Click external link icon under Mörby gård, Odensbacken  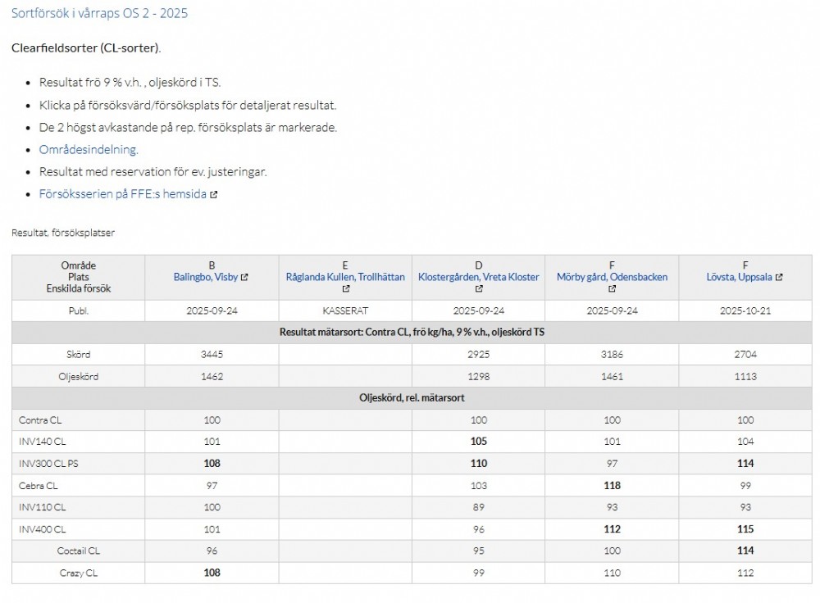pyautogui.click(x=612, y=289)
